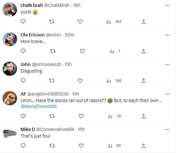Share AF's tweet about razors
The width and height of the screenshot is (179, 153).
coord(143,116)
